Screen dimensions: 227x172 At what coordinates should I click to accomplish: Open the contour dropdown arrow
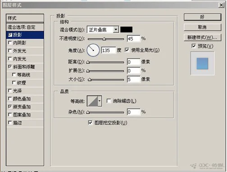click(x=100, y=101)
